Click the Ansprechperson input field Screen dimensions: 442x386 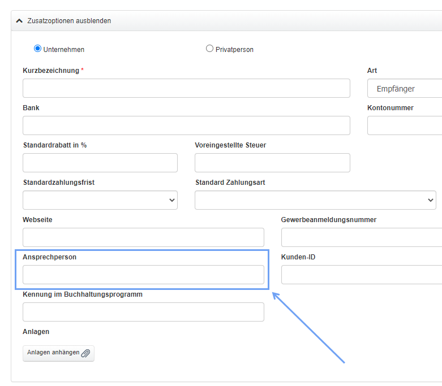coord(143,275)
